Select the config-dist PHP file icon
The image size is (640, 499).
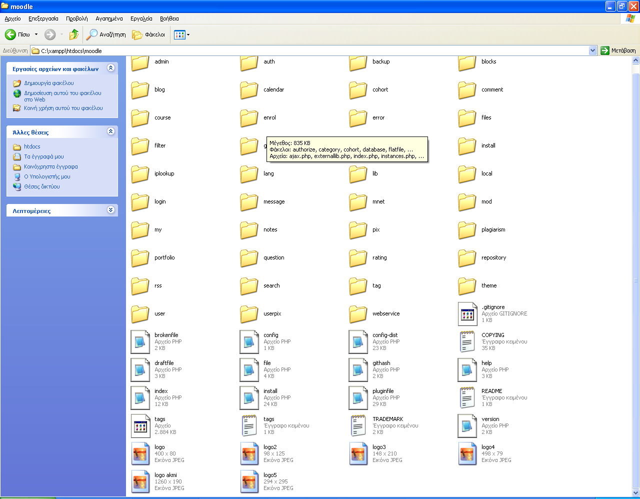pos(358,342)
